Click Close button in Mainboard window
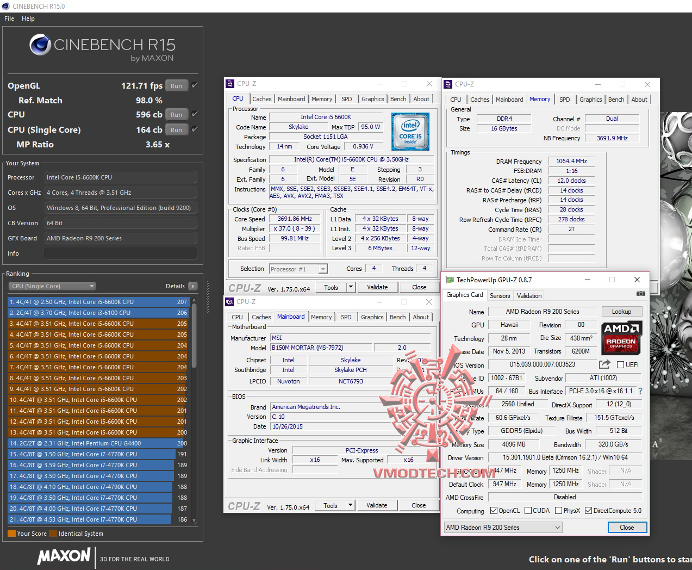 419,505
